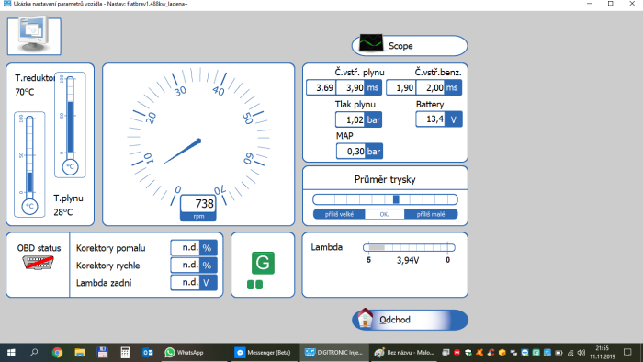Screen dimensions: 643x362
Task: Click the OBD status connector icon
Action: 38,263
